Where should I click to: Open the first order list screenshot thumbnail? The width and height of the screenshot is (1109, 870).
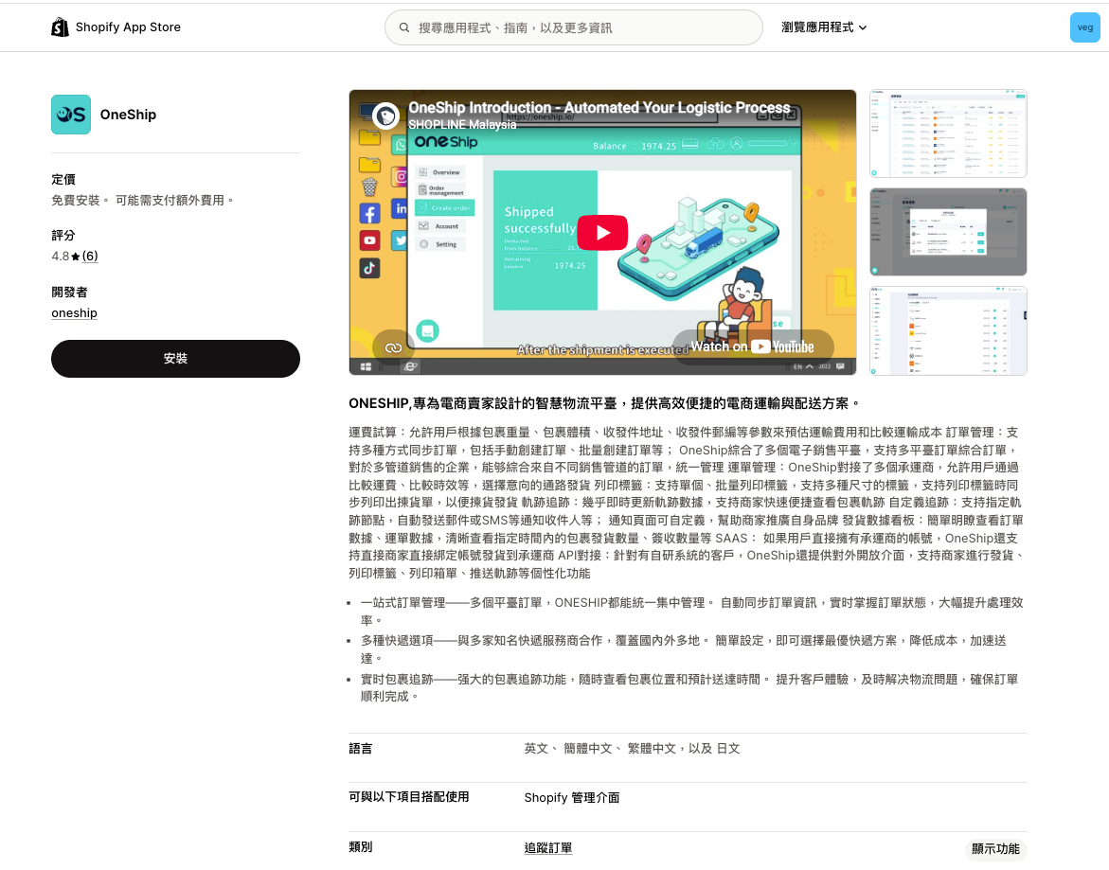[948, 133]
